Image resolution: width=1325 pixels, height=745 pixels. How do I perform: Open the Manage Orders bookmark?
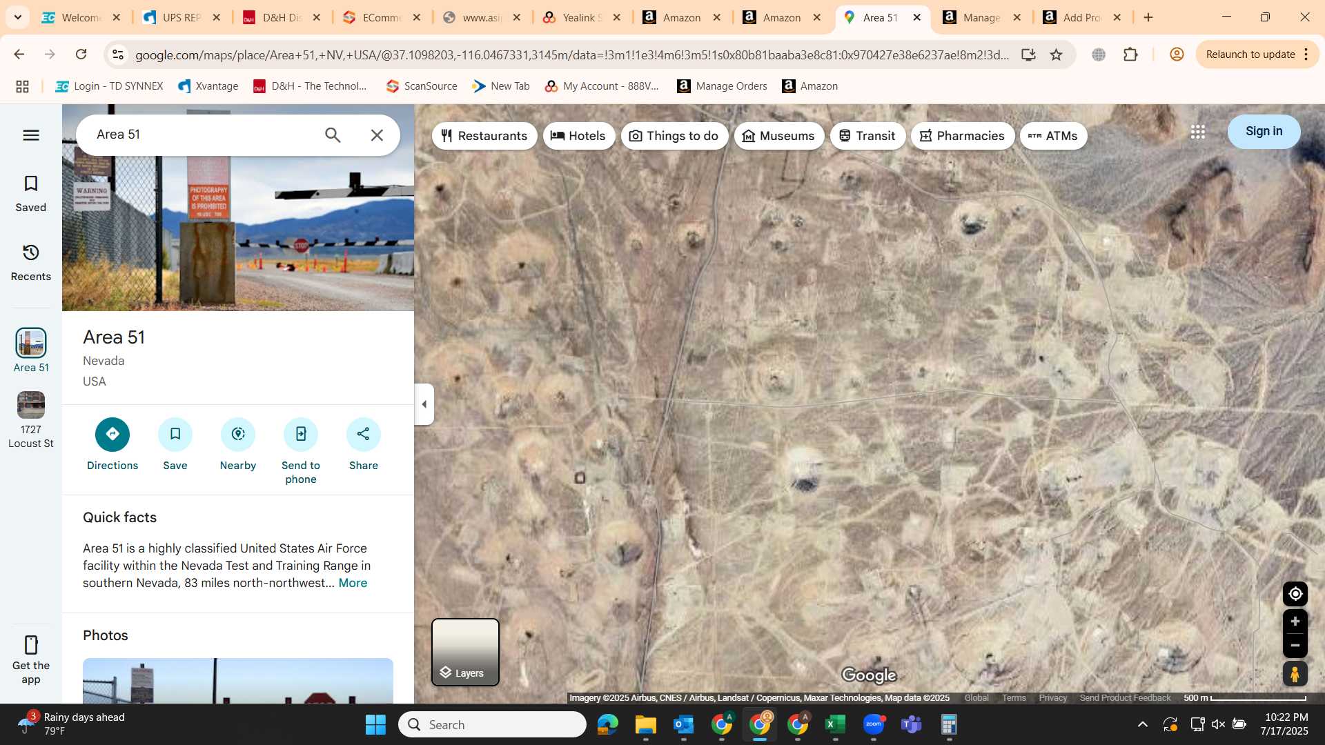click(x=723, y=86)
